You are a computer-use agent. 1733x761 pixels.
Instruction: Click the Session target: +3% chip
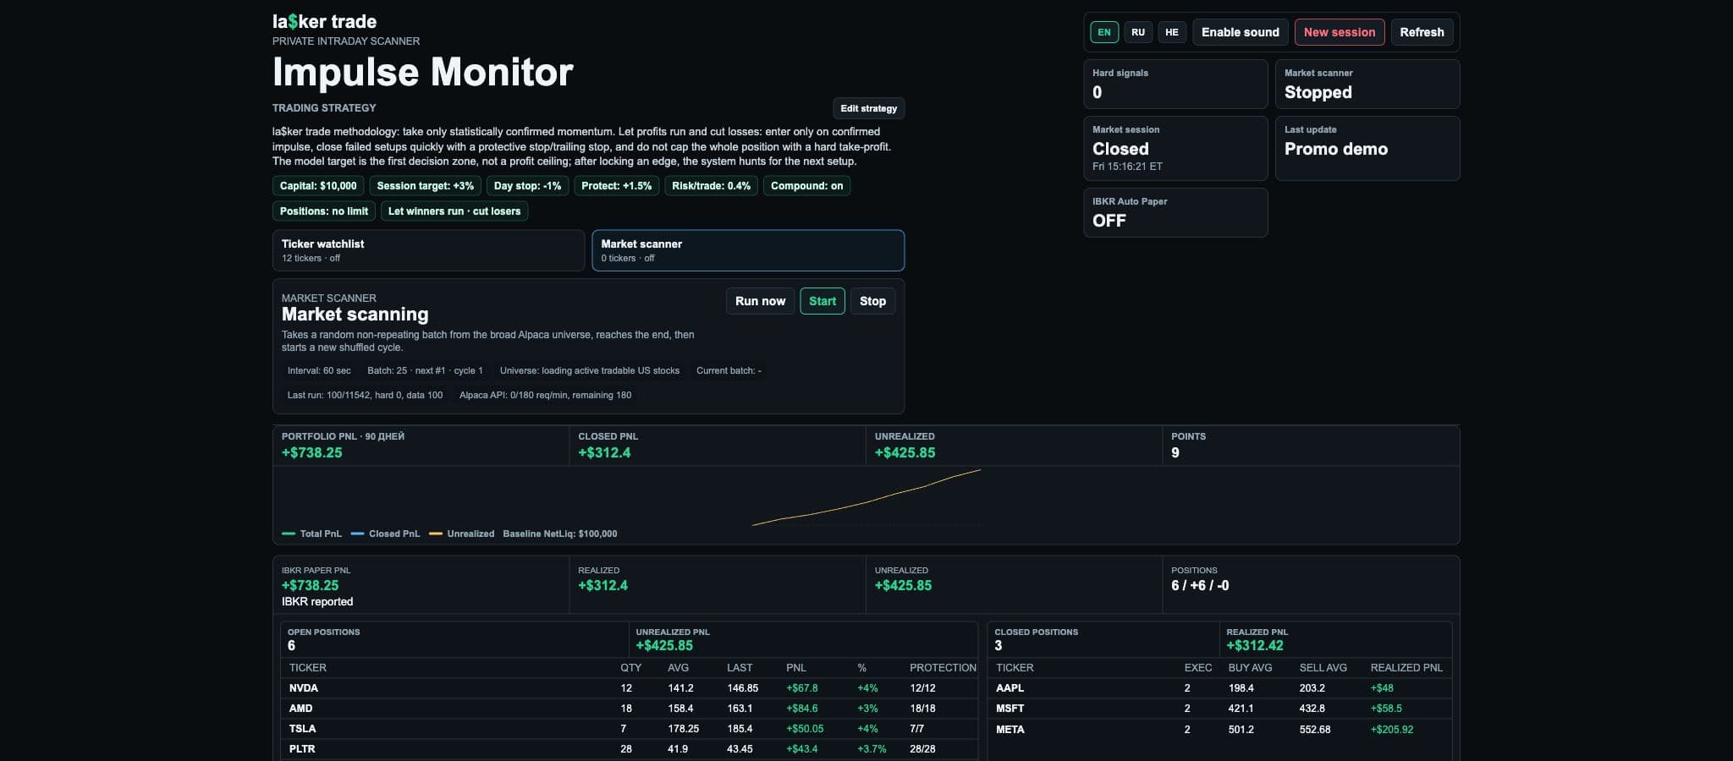point(426,186)
